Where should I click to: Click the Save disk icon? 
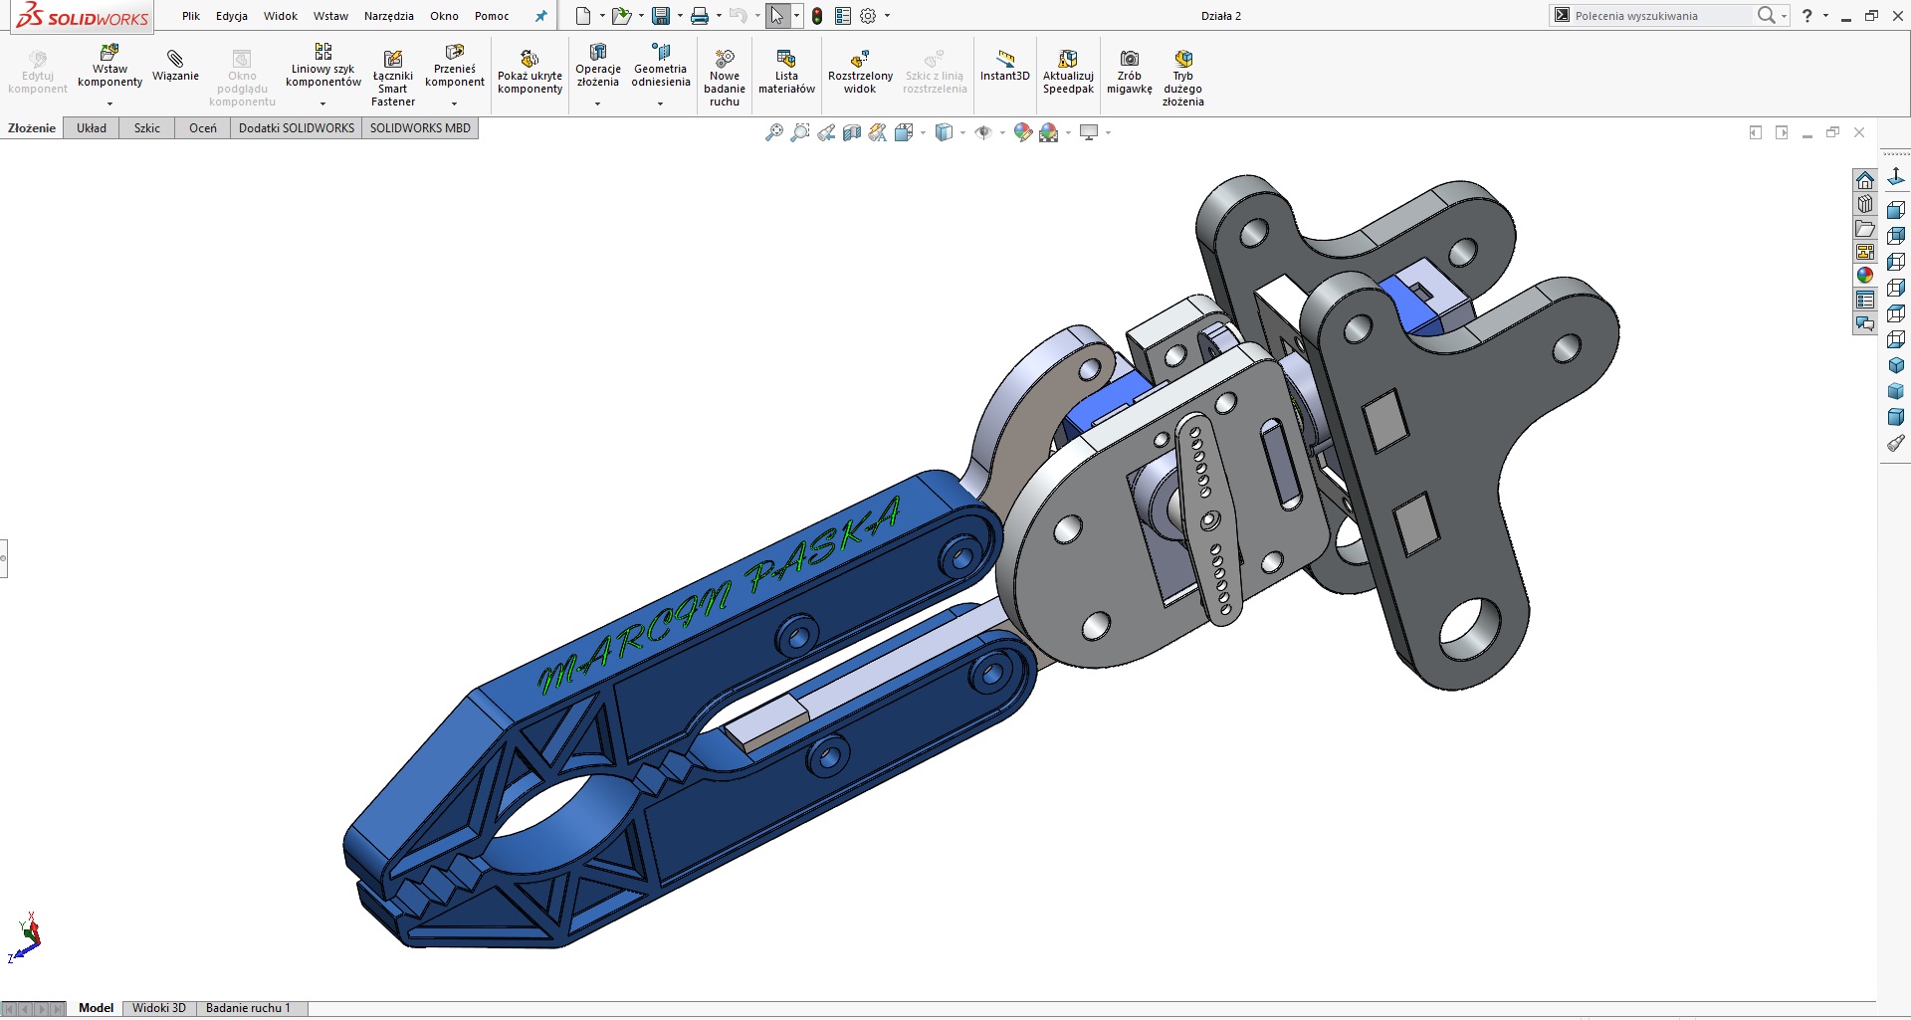[x=661, y=16]
